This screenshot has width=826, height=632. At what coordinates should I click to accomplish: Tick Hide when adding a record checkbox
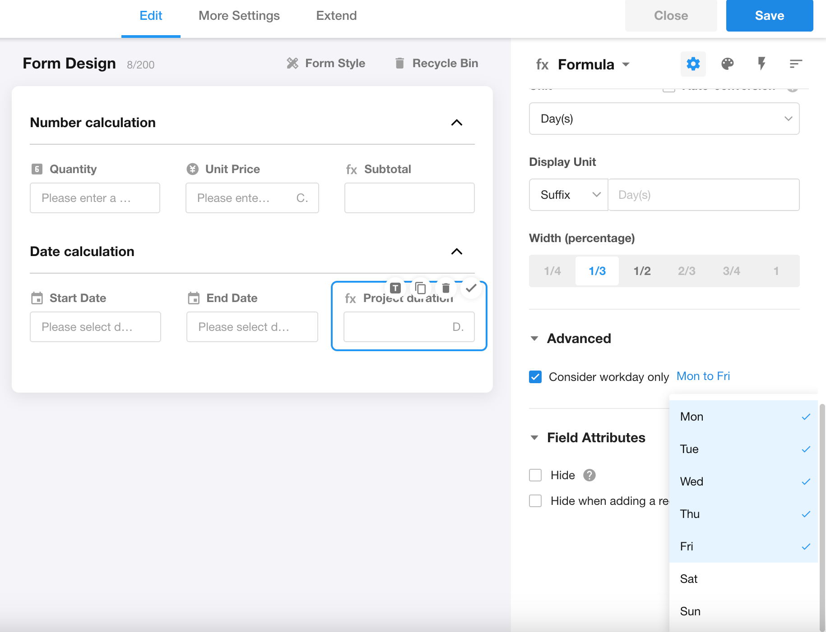point(535,501)
